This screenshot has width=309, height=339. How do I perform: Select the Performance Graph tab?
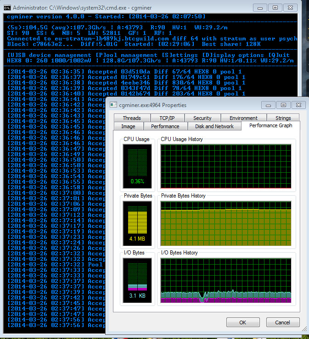tap(270, 125)
